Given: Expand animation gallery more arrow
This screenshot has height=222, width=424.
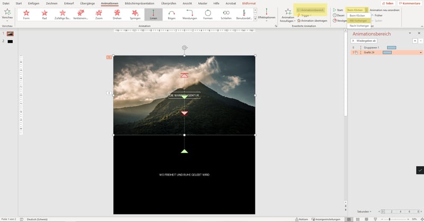Looking at the screenshot, I should (x=255, y=19).
